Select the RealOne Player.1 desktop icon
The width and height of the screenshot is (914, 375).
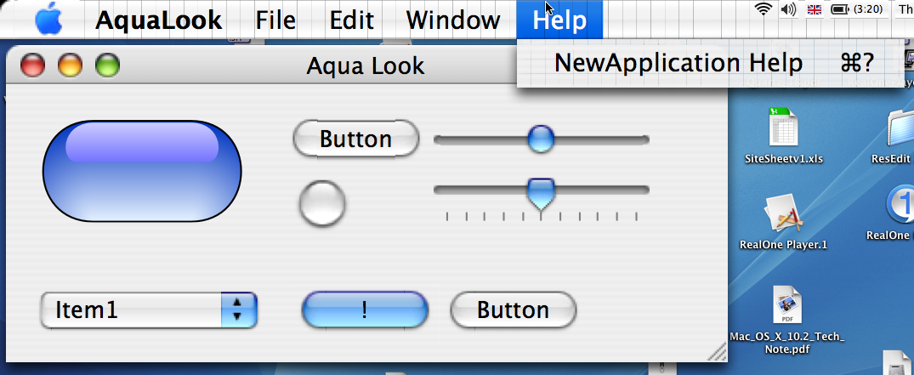pos(783,213)
